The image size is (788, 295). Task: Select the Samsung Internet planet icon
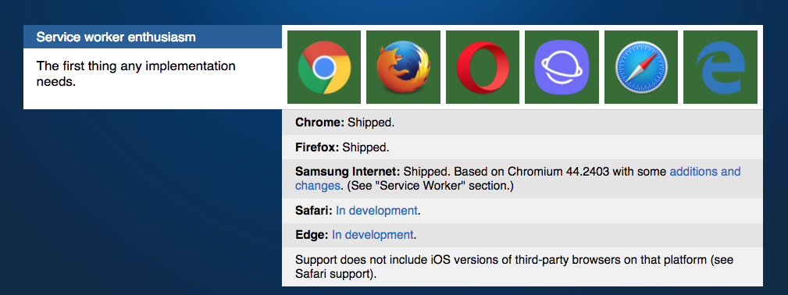(562, 67)
